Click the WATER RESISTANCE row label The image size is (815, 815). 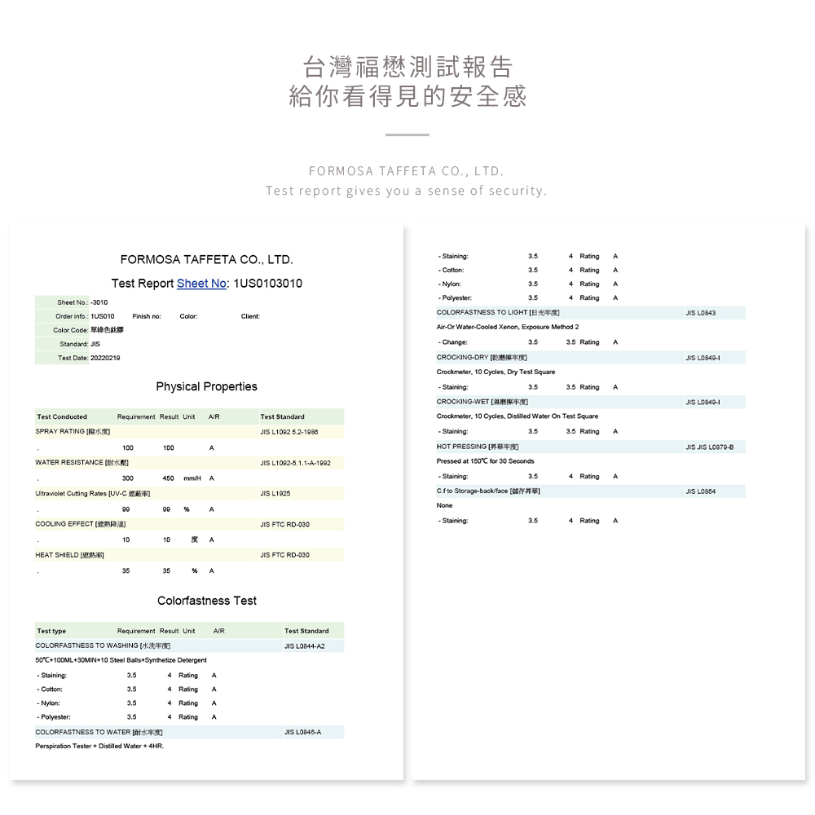(x=81, y=462)
